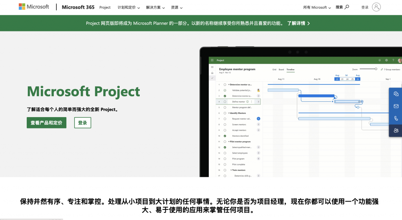Expand the 解决方案 dropdown menu
Screen dimensions: 402x220
point(155,7)
